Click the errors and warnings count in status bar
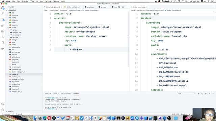The width and height of the screenshot is (216, 121). coord(19,114)
